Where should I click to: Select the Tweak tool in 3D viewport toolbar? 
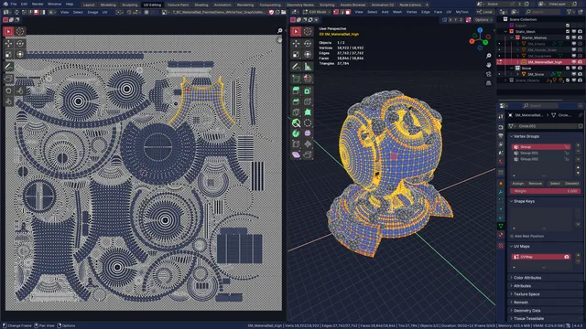point(296,31)
